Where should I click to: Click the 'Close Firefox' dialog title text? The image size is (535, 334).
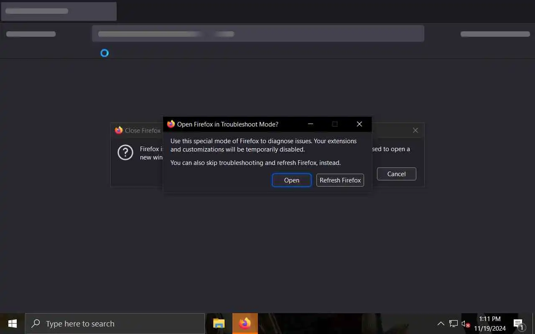pos(143,131)
